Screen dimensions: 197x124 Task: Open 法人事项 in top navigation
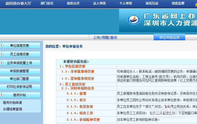(x=99, y=3)
